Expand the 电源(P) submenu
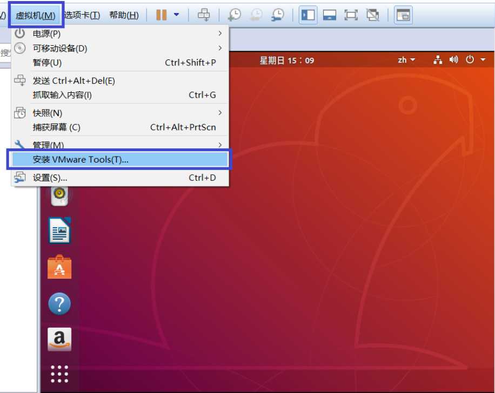 pos(121,33)
